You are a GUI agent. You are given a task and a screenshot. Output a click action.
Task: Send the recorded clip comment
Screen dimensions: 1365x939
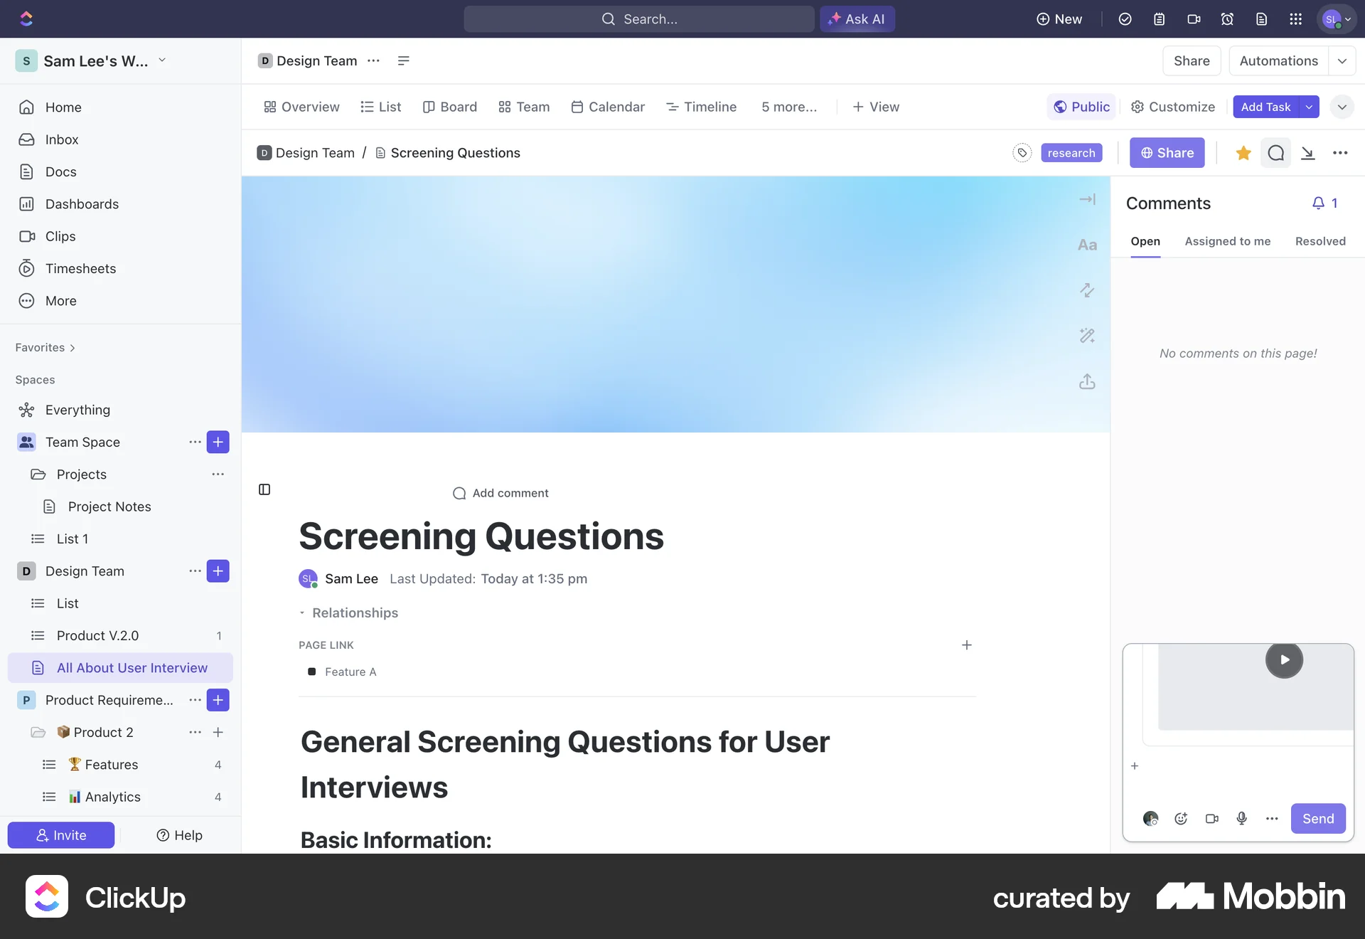click(1319, 819)
